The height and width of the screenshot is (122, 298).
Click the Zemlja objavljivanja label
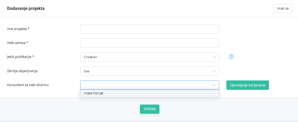click(22, 71)
